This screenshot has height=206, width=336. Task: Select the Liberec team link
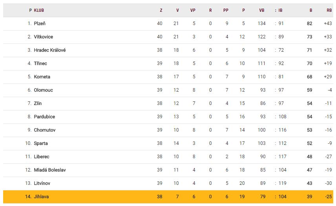click(42, 157)
